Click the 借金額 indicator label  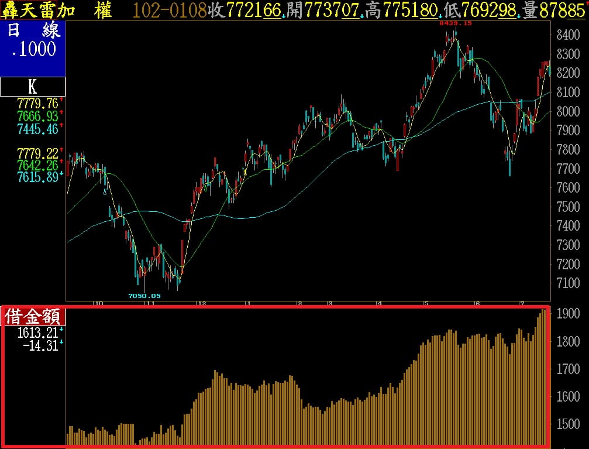tap(33, 317)
